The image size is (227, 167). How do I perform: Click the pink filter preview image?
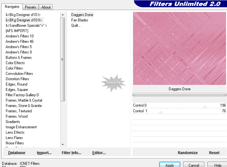(x=179, y=48)
